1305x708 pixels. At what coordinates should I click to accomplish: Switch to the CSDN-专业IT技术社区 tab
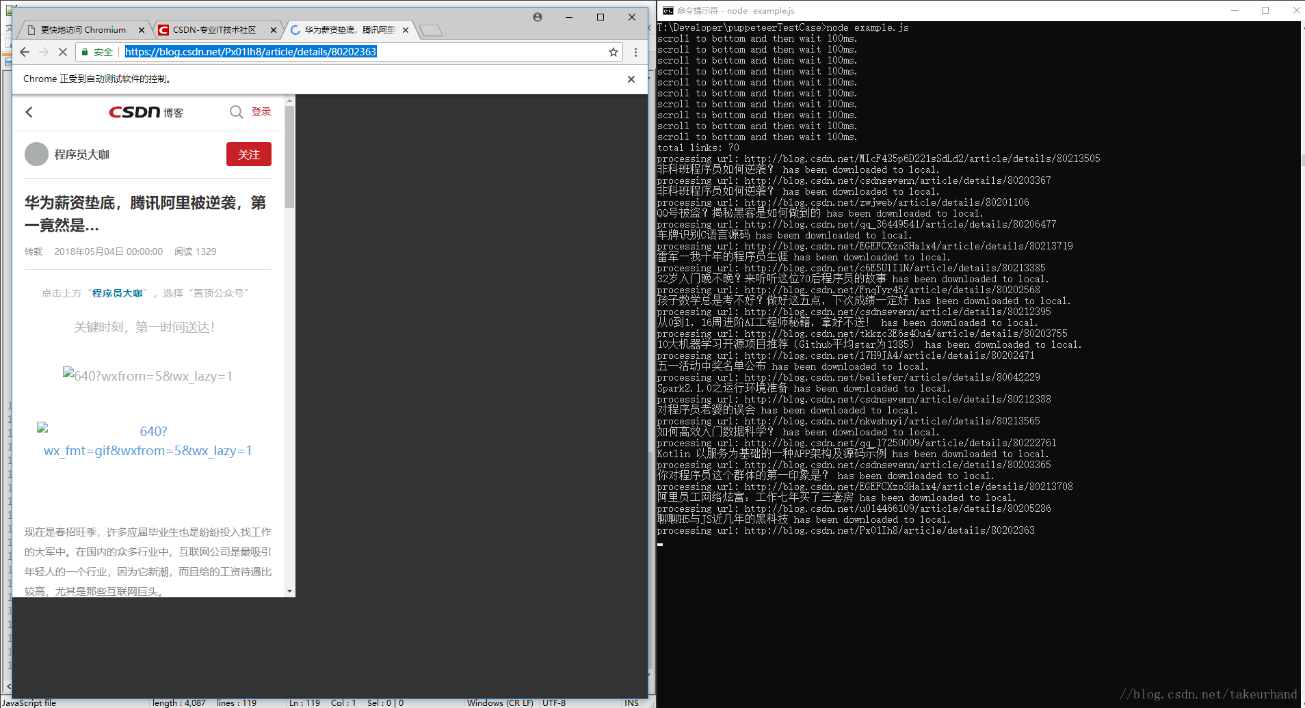pyautogui.click(x=213, y=29)
